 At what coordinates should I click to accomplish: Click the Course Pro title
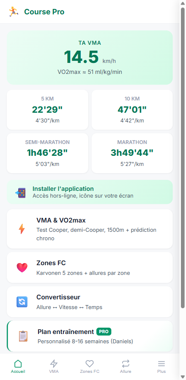click(x=44, y=12)
